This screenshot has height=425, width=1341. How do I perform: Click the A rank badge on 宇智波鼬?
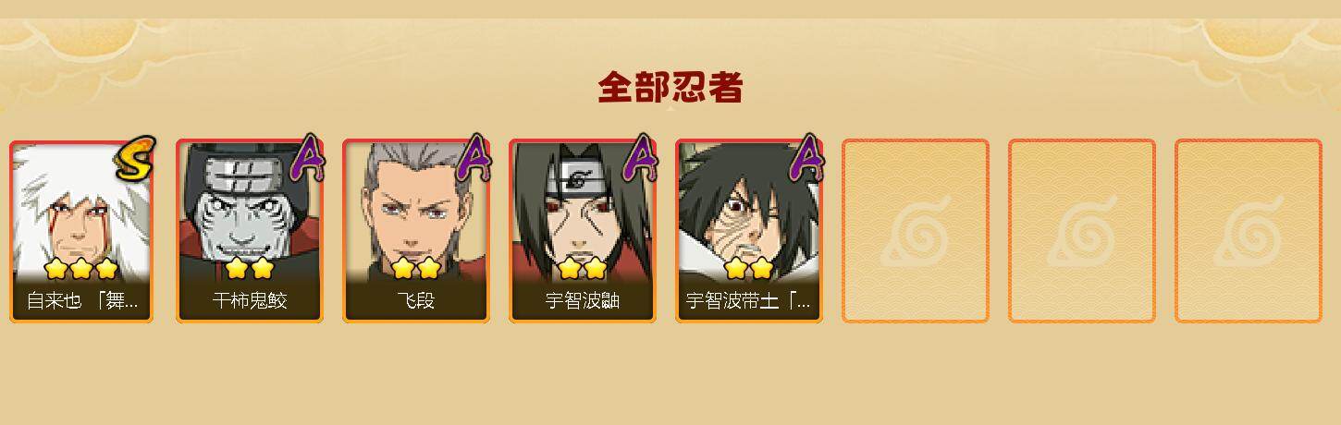pos(642,158)
